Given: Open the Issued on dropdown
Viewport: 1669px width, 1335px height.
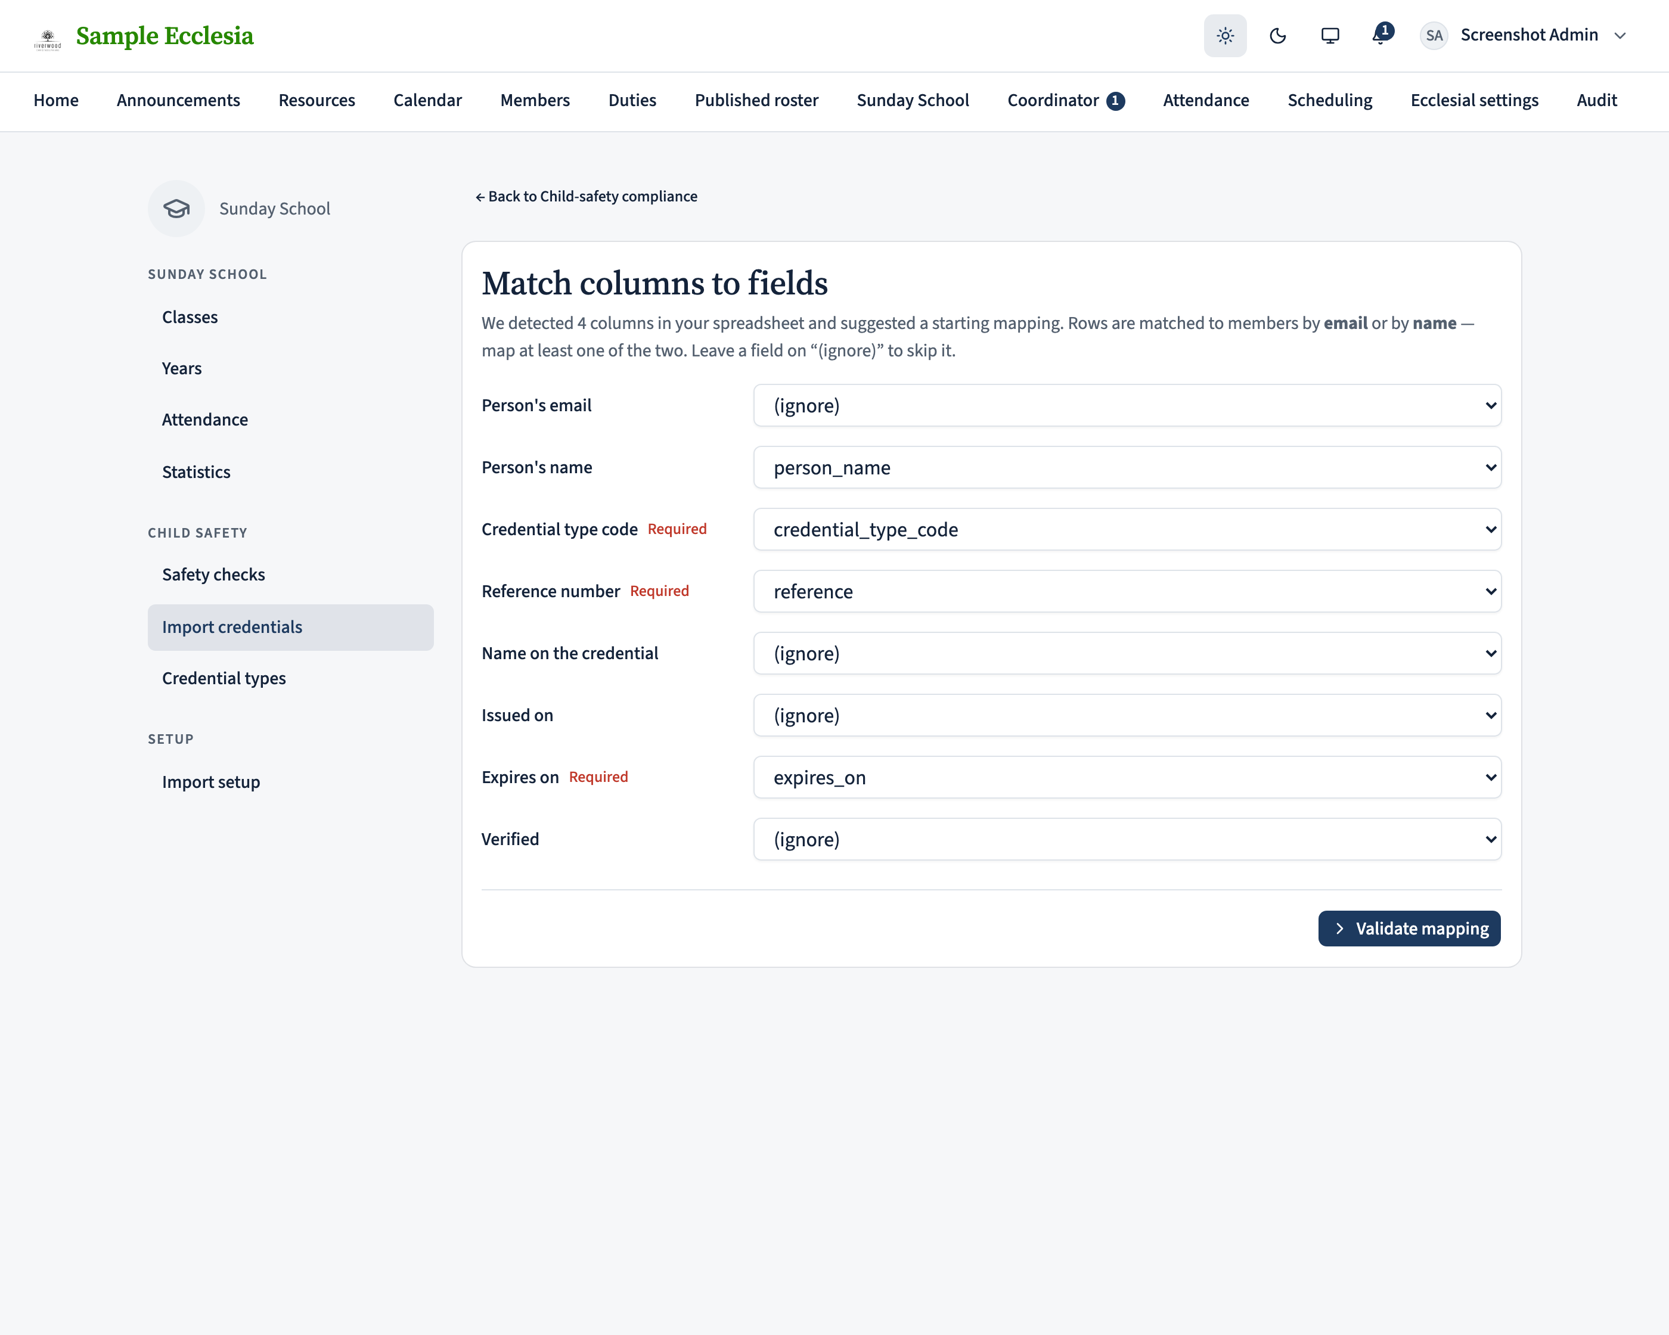Looking at the screenshot, I should tap(1127, 715).
